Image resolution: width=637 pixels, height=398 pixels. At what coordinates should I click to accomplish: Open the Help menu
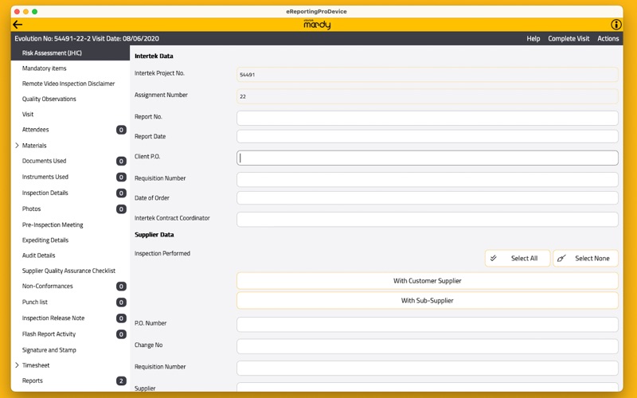pyautogui.click(x=533, y=38)
